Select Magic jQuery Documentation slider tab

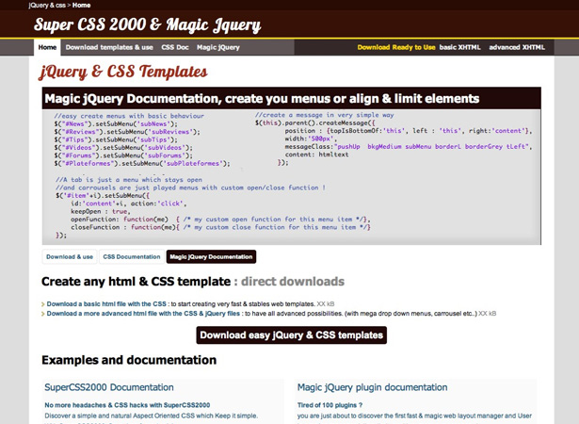pos(211,256)
